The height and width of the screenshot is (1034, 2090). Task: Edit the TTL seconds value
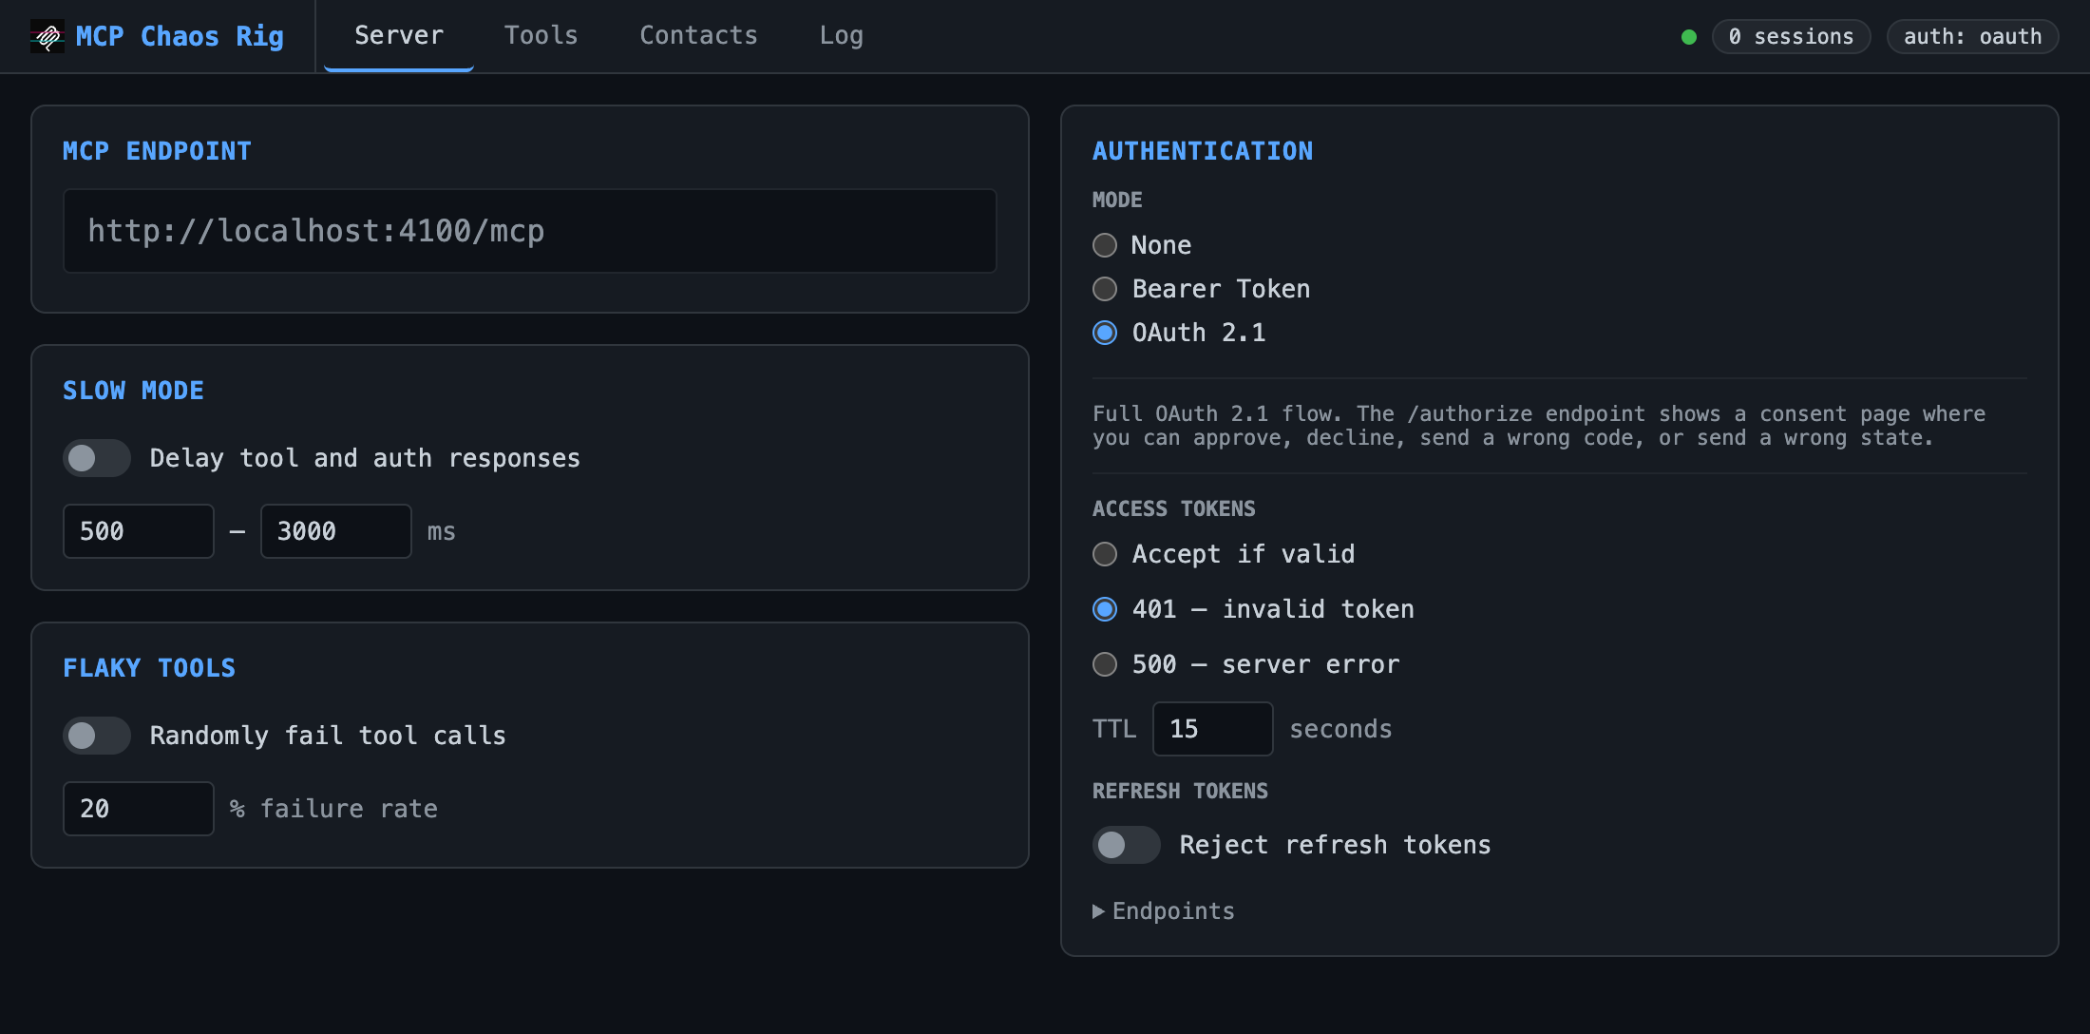pos(1212,728)
